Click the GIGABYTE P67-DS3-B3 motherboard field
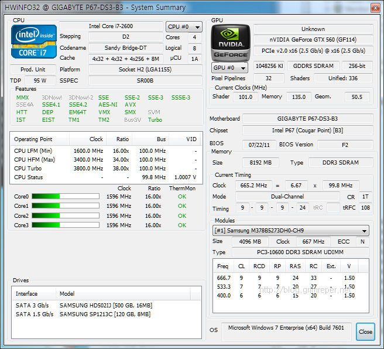This screenshot has height=349, width=384. point(307,118)
